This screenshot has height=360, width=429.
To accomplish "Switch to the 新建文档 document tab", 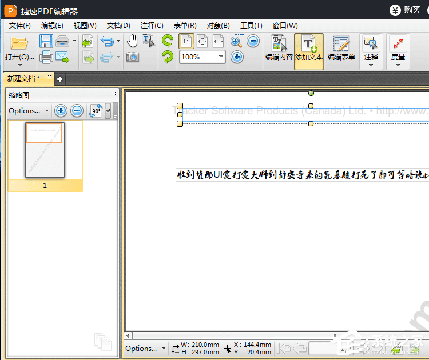I will [23, 78].
